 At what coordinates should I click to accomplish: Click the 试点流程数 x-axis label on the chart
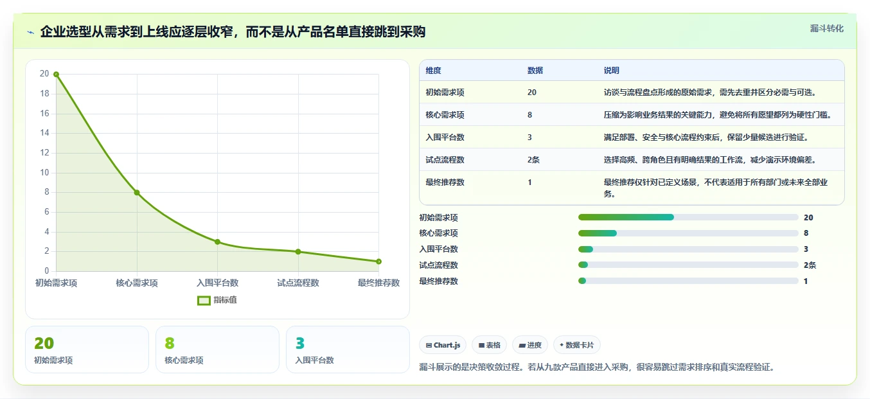[298, 283]
